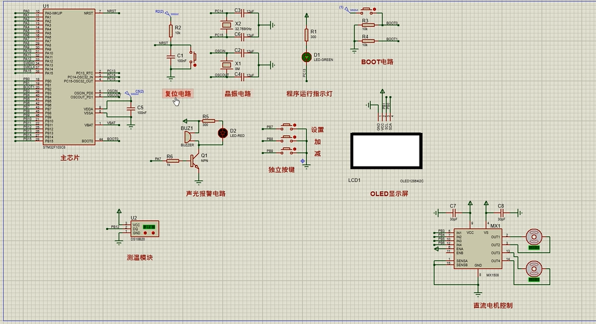This screenshot has height=324, width=596.
Task: Toggle the reset push button near C1
Action: tap(194, 57)
